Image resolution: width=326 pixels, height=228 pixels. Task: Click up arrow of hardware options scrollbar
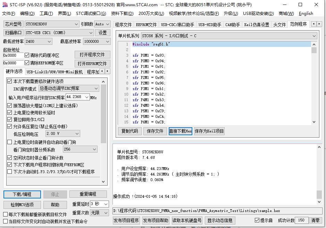(103, 82)
